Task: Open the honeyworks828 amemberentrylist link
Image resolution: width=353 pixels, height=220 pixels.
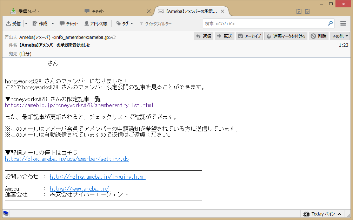Action: (x=79, y=105)
